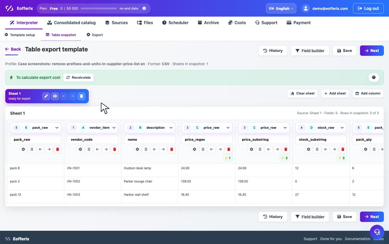Click the lightning badge under price_regex
This screenshot has width=389, height=244.
[228, 158]
